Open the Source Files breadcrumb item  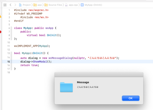pos(55,5)
